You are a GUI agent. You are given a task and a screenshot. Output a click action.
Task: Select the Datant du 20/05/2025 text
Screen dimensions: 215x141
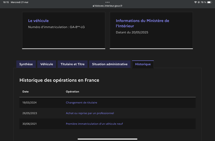pos(132,32)
